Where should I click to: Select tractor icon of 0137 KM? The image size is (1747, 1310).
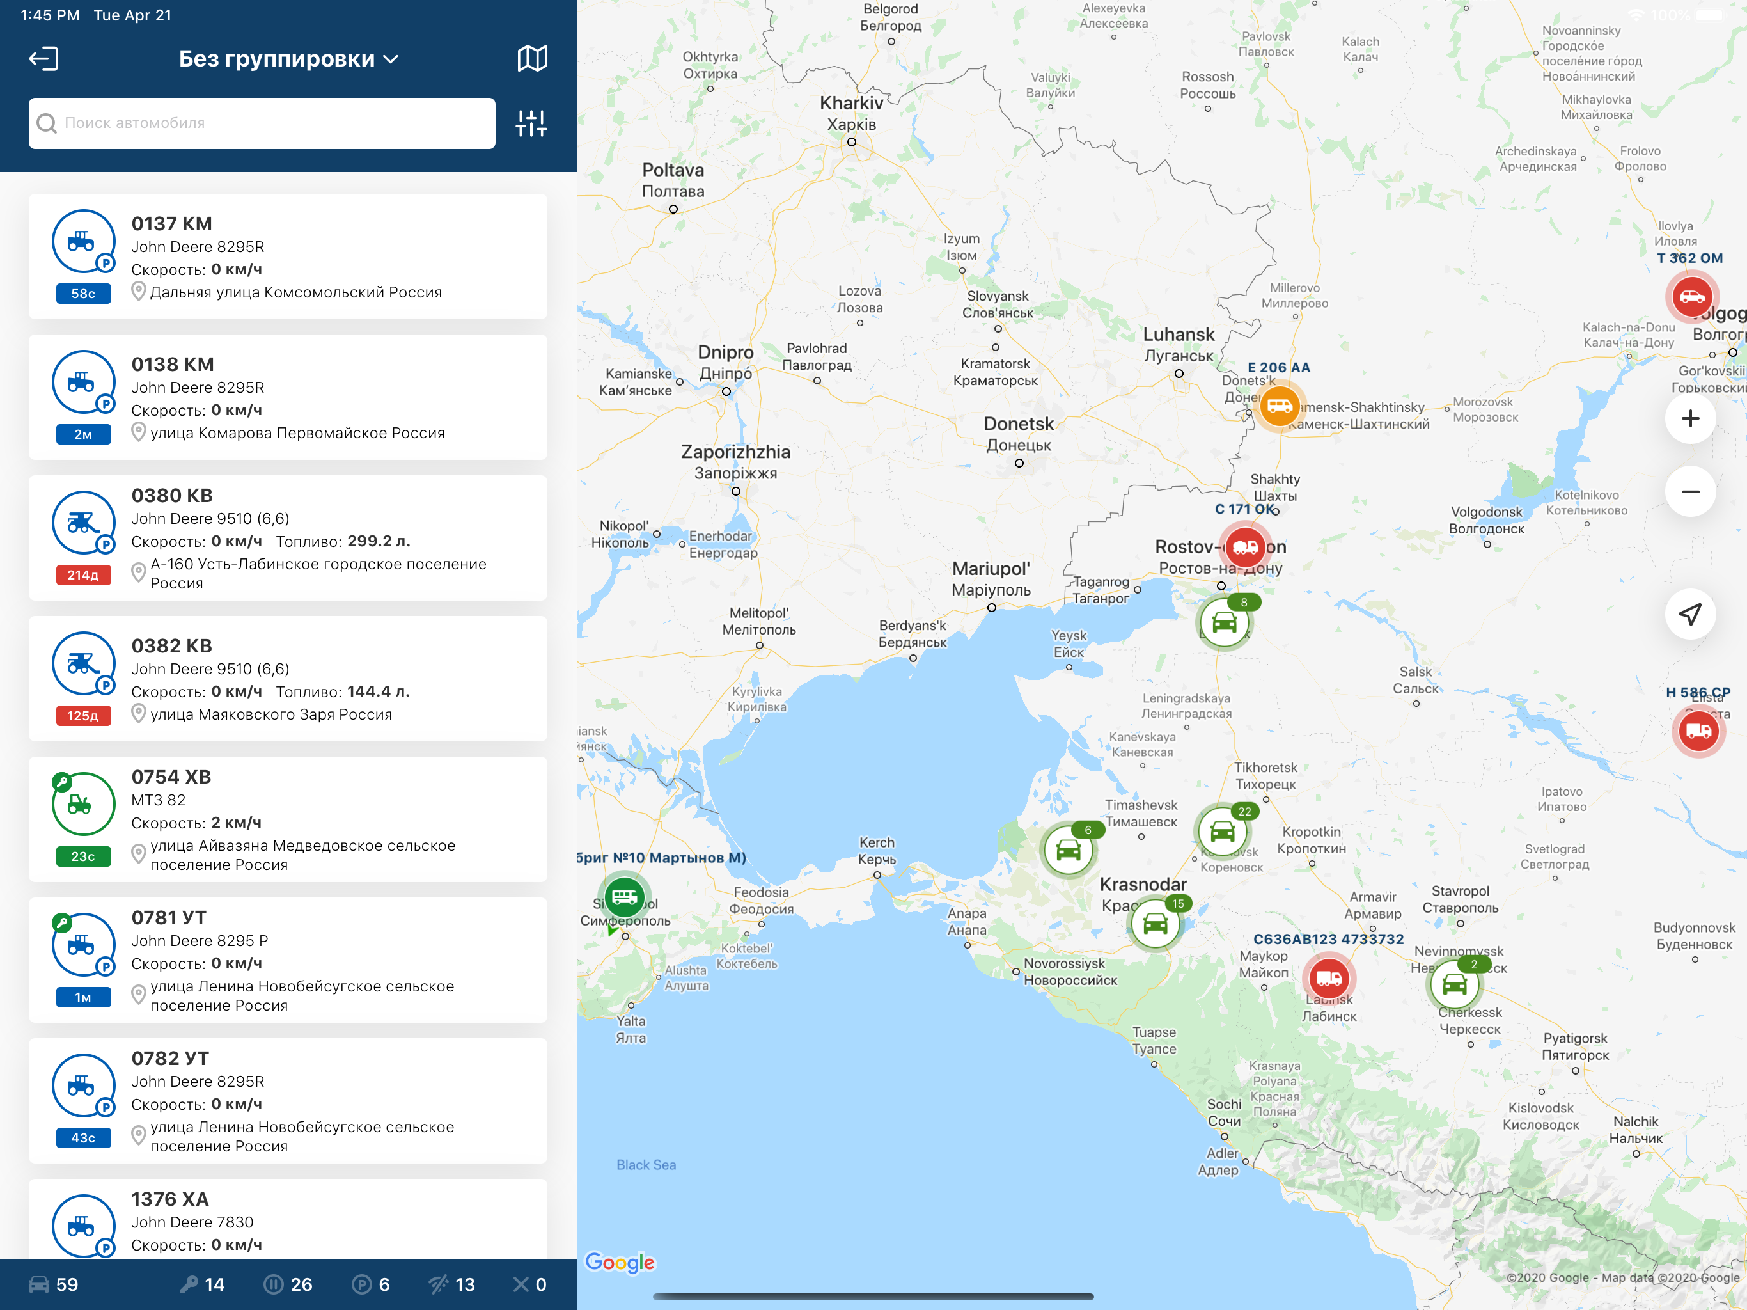pyautogui.click(x=83, y=241)
